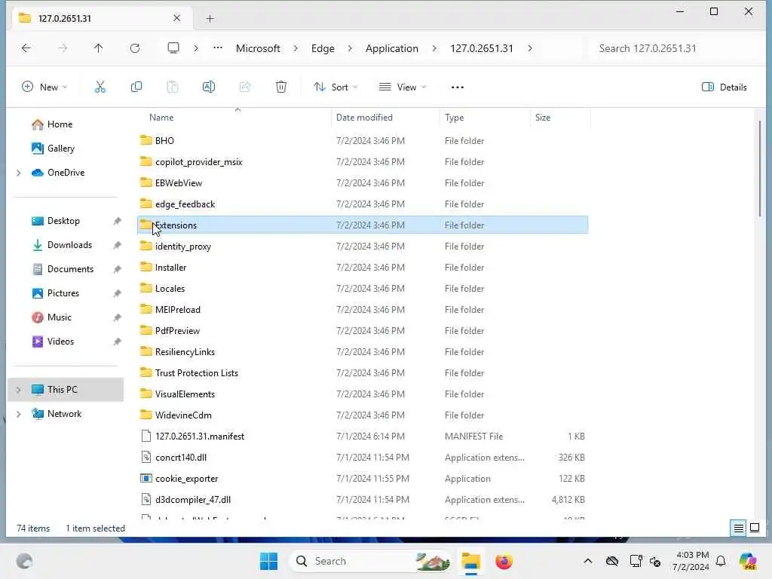Click the Paste clipboard icon

(x=173, y=87)
